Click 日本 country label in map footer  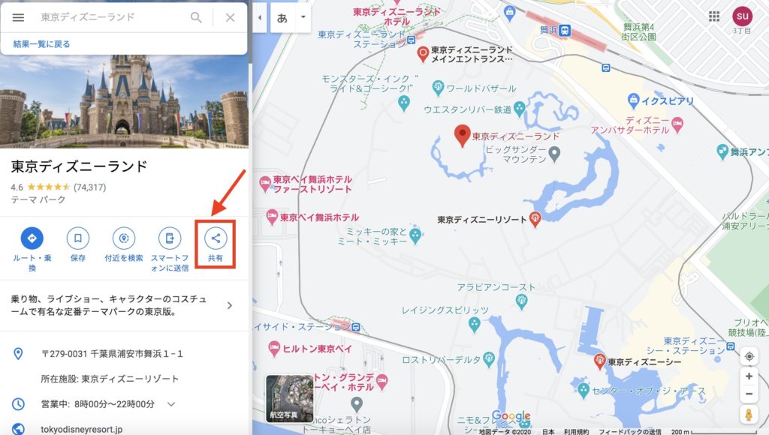tap(547, 431)
